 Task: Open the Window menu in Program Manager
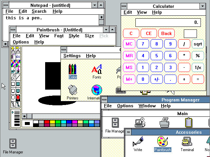tap(147, 106)
